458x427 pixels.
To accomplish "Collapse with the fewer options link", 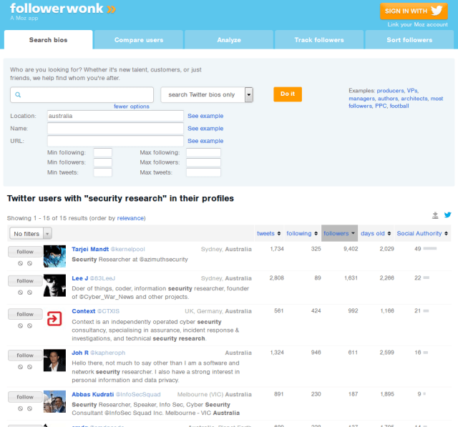I will (132, 107).
